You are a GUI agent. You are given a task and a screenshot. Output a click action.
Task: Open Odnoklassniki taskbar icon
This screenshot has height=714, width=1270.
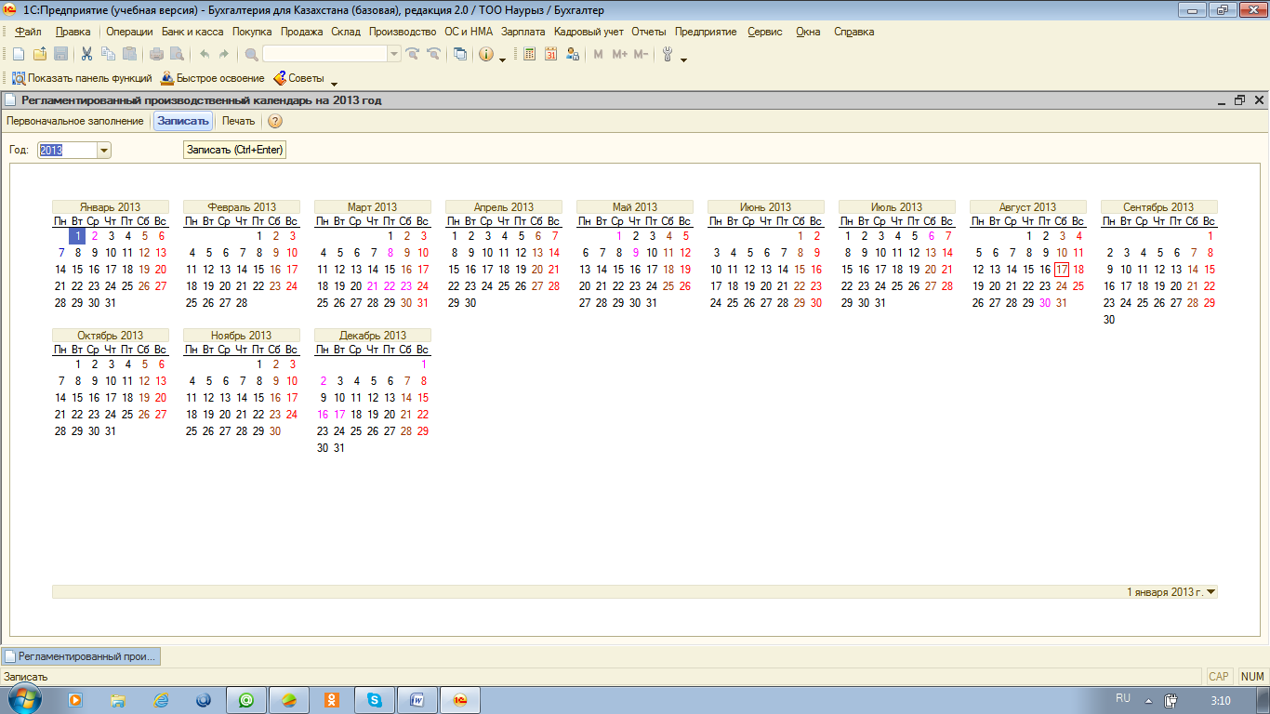(332, 699)
